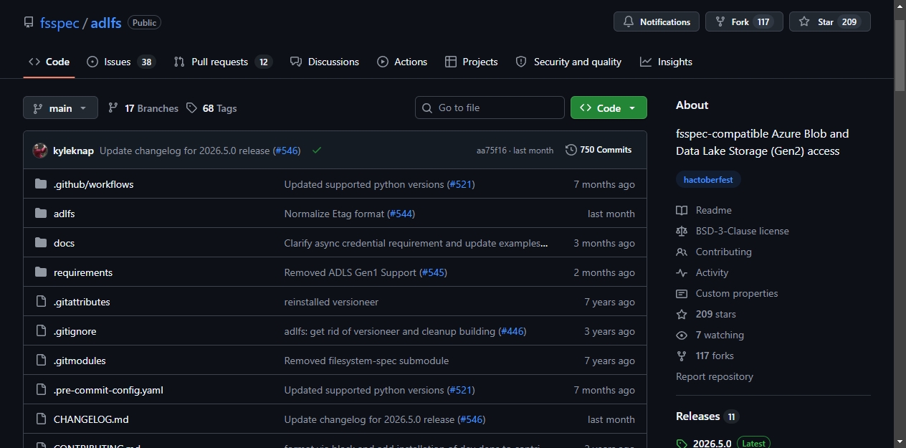The height and width of the screenshot is (448, 906).
Task: Click the tag icon beside 68 Tags
Action: click(191, 108)
